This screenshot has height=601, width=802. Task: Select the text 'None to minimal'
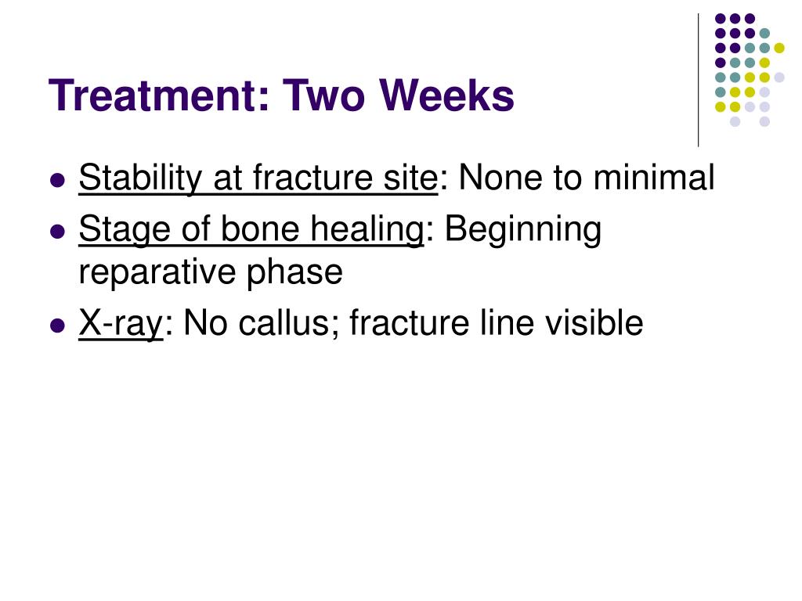pos(586,178)
